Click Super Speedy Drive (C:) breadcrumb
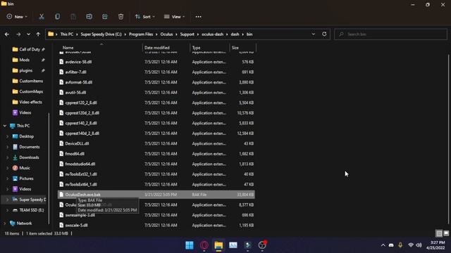The image size is (451, 253). click(101, 34)
